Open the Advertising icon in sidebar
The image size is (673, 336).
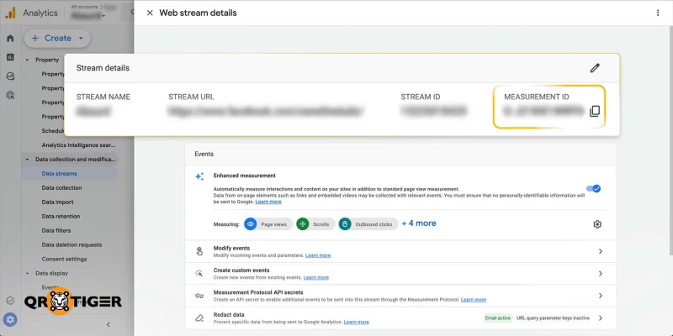(x=10, y=95)
